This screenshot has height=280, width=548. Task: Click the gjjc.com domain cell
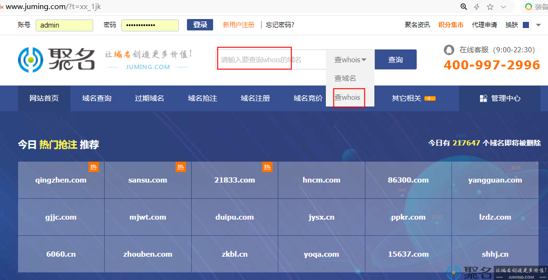61,217
